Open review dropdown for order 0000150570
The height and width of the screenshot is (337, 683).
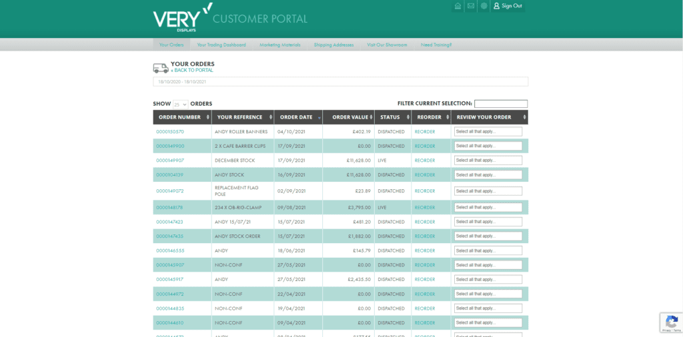[x=488, y=131]
